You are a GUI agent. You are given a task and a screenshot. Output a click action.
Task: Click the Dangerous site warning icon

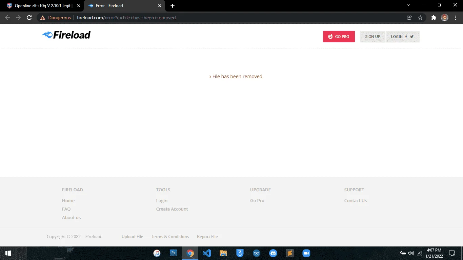[43, 18]
